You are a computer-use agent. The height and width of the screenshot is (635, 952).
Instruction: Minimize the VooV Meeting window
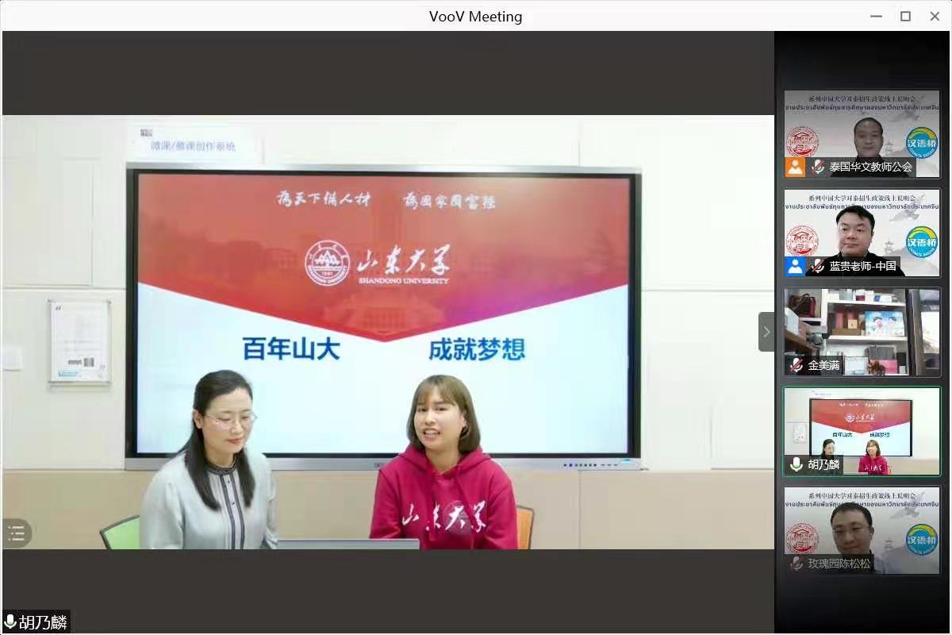coord(876,16)
